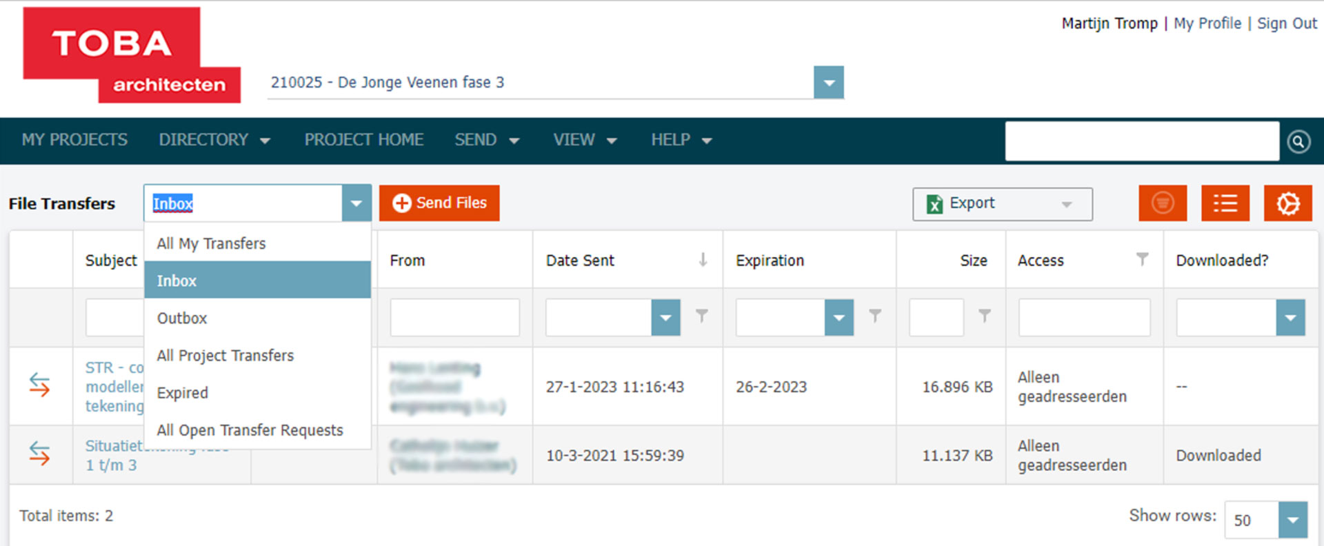Click the search magnifier icon
This screenshot has width=1324, height=546.
[x=1298, y=141]
